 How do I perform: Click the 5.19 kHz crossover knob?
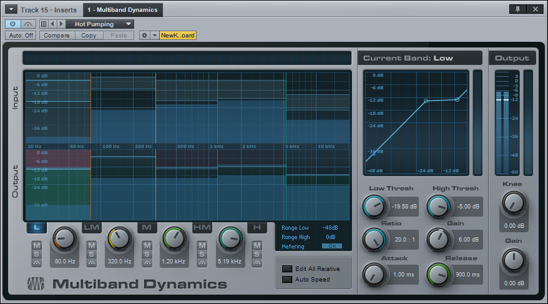[230, 239]
